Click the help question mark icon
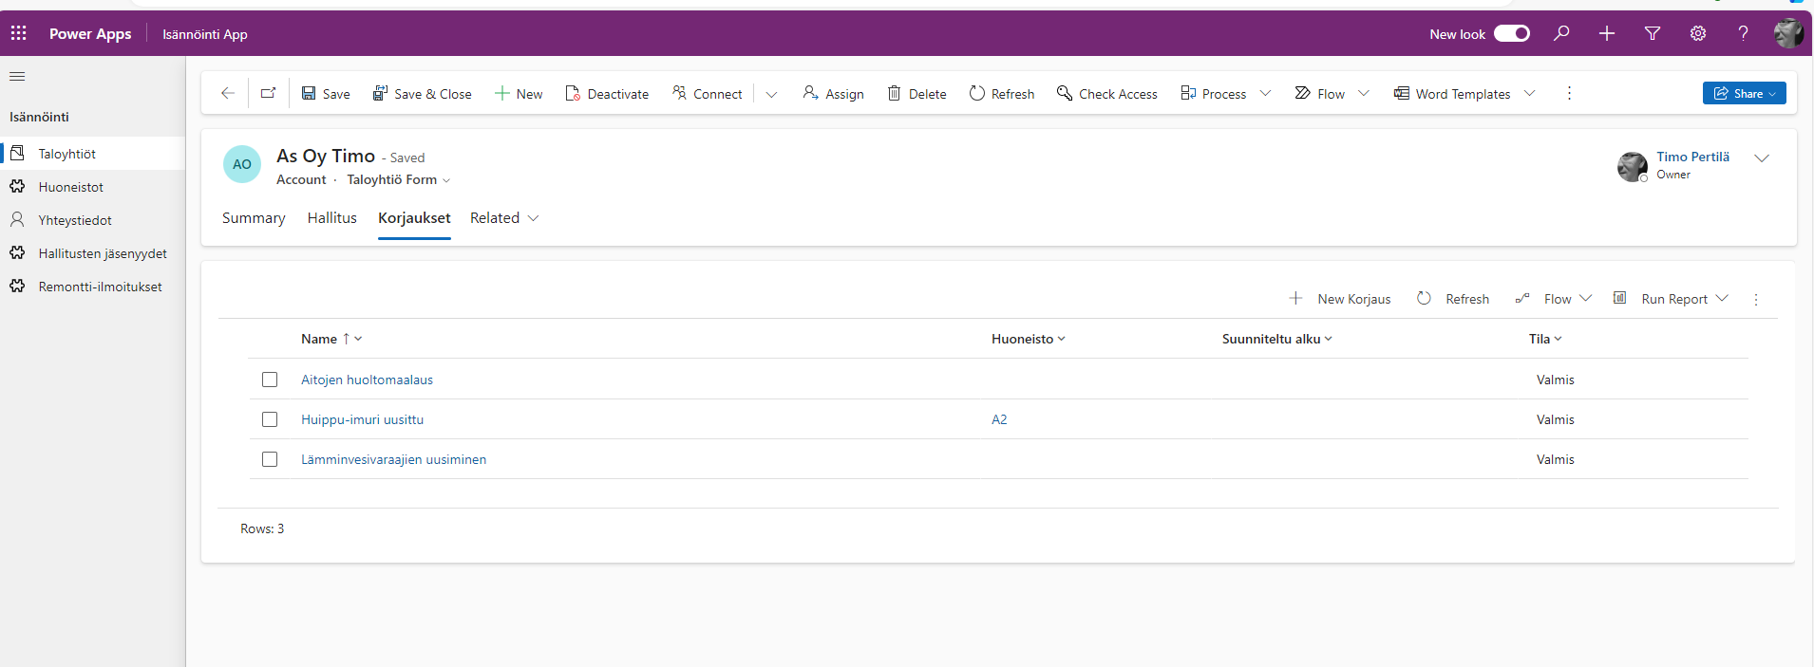This screenshot has height=667, width=1814. pos(1743,33)
